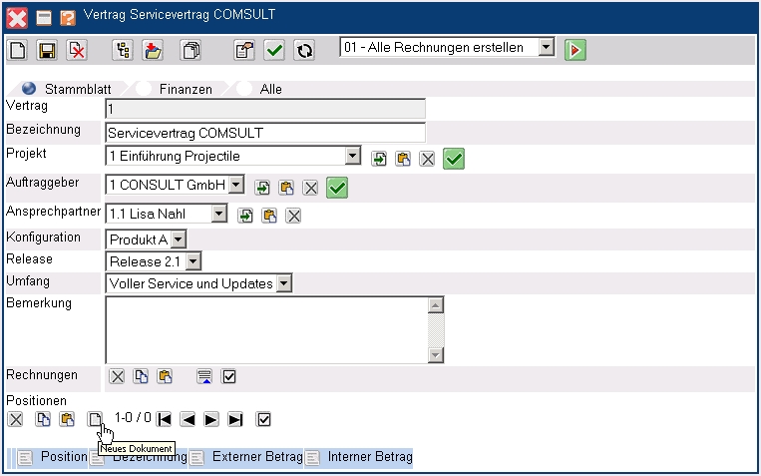Open the help icon in the title bar
This screenshot has height=476, width=761.
click(68, 18)
